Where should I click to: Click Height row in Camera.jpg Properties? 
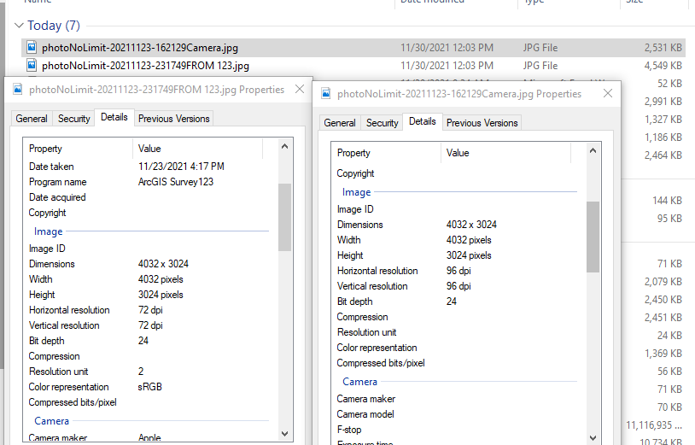point(458,255)
